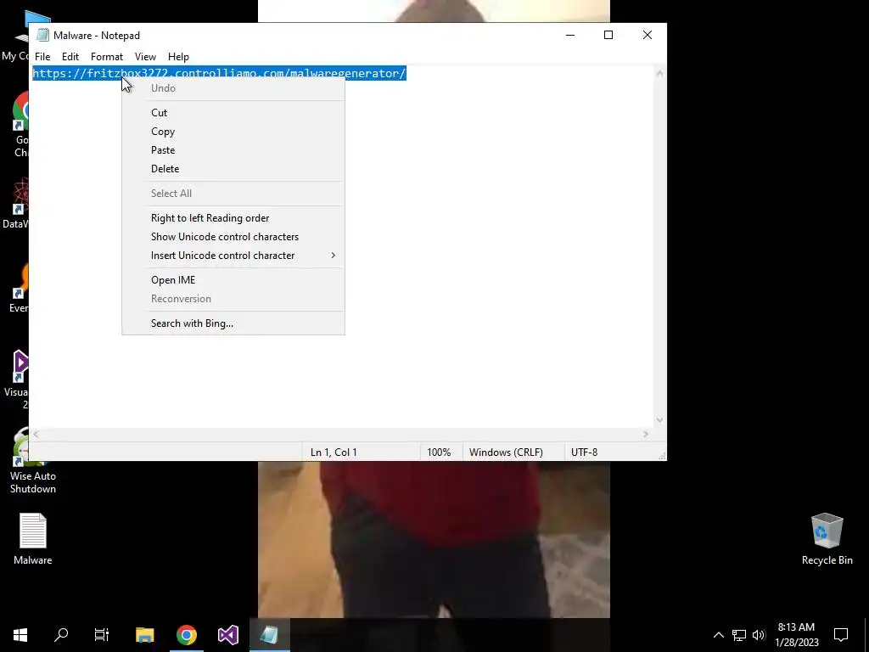Select the Everything desktop shortcut
The image size is (869, 652).
[19, 289]
